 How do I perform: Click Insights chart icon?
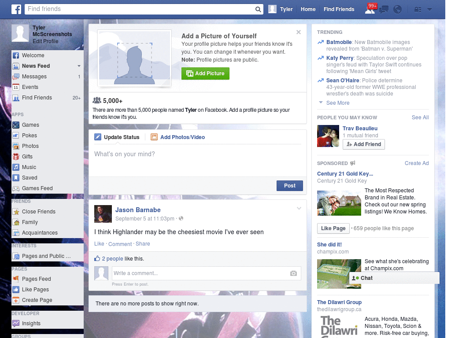(16, 323)
